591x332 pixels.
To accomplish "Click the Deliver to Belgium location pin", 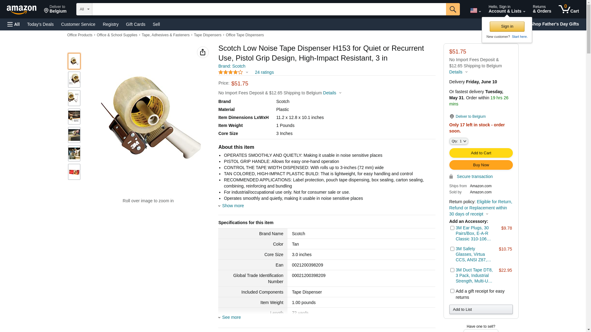I will coord(55,9).
